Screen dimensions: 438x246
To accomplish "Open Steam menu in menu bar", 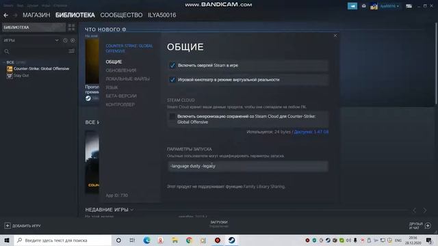I will tap(8, 5).
